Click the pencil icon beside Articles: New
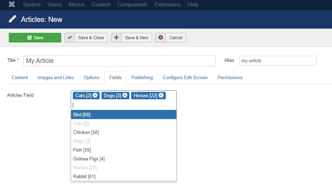The image size is (332, 194). click(12, 19)
